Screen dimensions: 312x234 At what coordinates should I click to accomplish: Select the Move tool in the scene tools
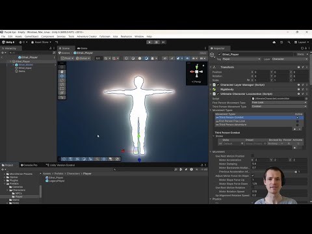62,76
